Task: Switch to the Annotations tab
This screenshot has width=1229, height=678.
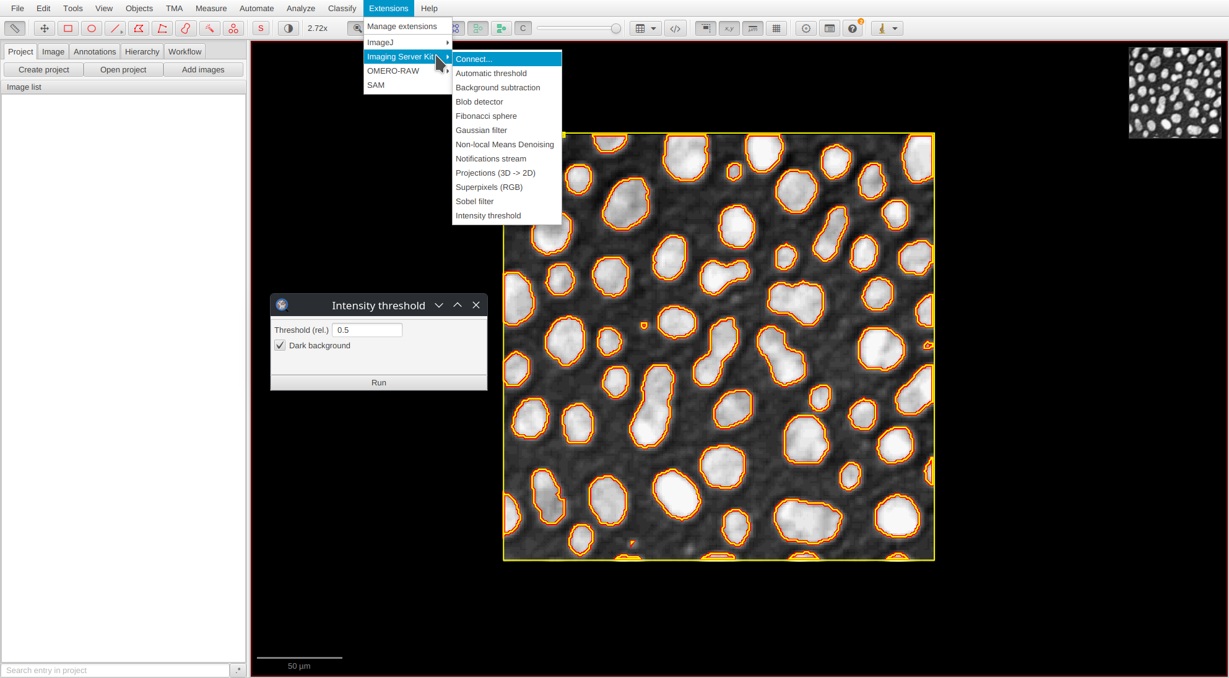Action: tap(94, 52)
